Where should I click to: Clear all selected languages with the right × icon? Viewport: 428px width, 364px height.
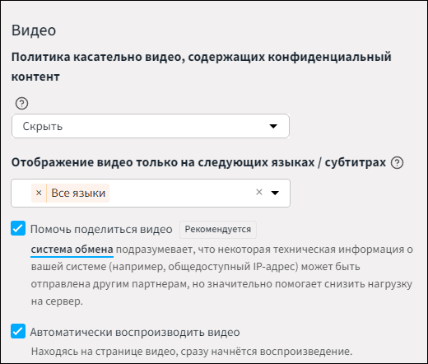259,192
